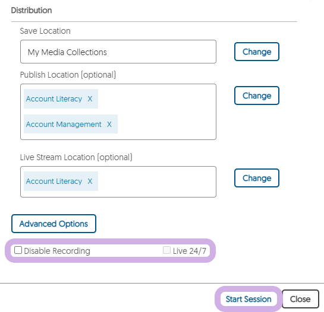Click the My Media Collections save location field
The height and width of the screenshot is (312, 324).
(x=118, y=52)
